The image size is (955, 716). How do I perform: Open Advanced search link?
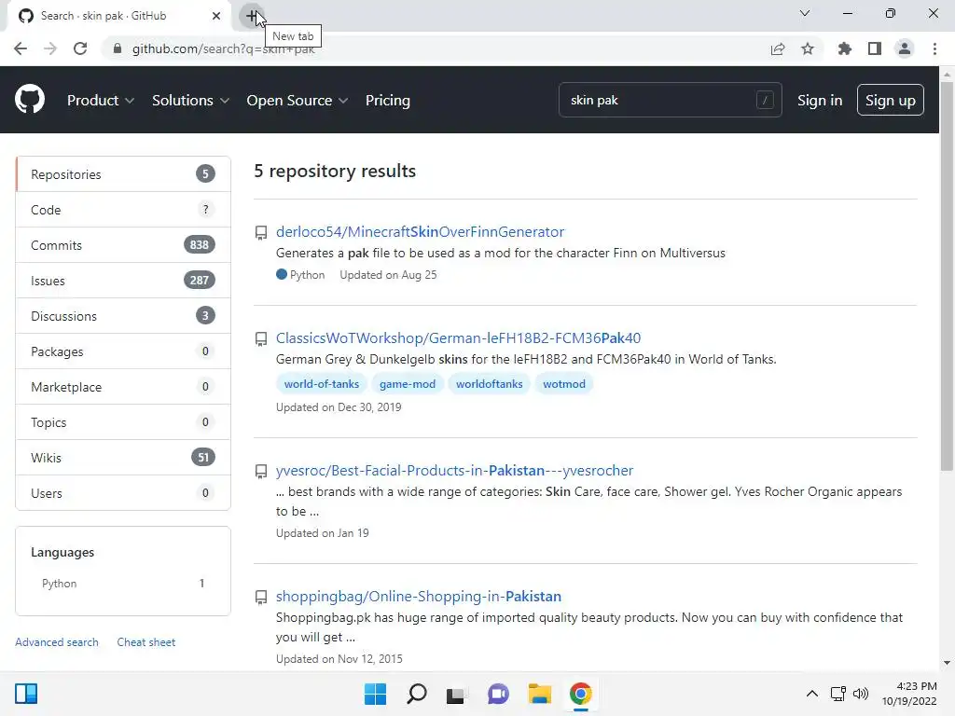(x=57, y=641)
